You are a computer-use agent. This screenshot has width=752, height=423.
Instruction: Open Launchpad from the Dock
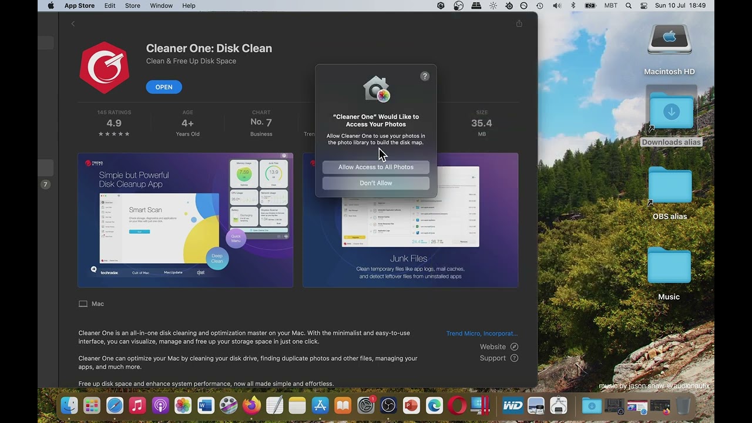(x=92, y=405)
